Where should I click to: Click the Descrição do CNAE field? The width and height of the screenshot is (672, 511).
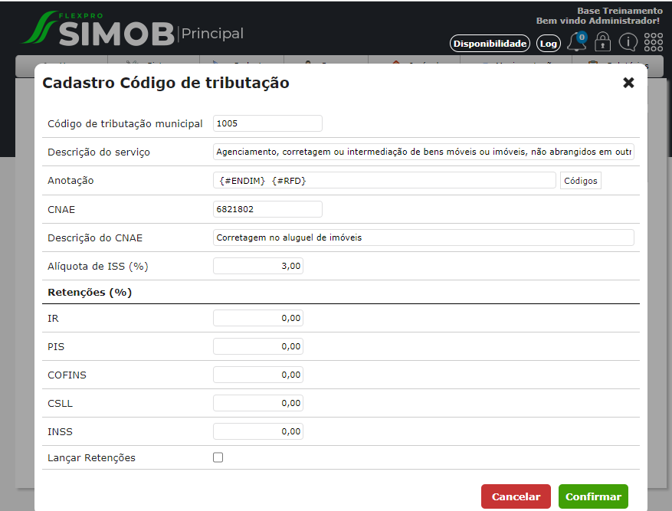pos(423,237)
